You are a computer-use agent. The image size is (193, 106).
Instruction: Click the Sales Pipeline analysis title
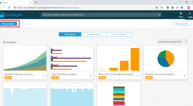(64, 74)
